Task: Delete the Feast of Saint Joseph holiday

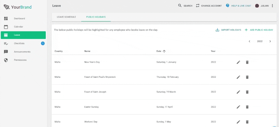Action: 247,92
